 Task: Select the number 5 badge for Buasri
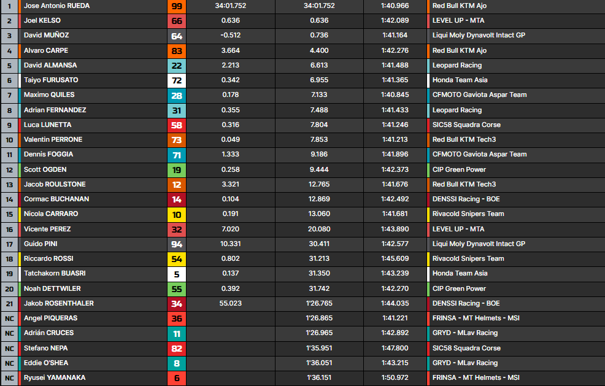click(177, 274)
